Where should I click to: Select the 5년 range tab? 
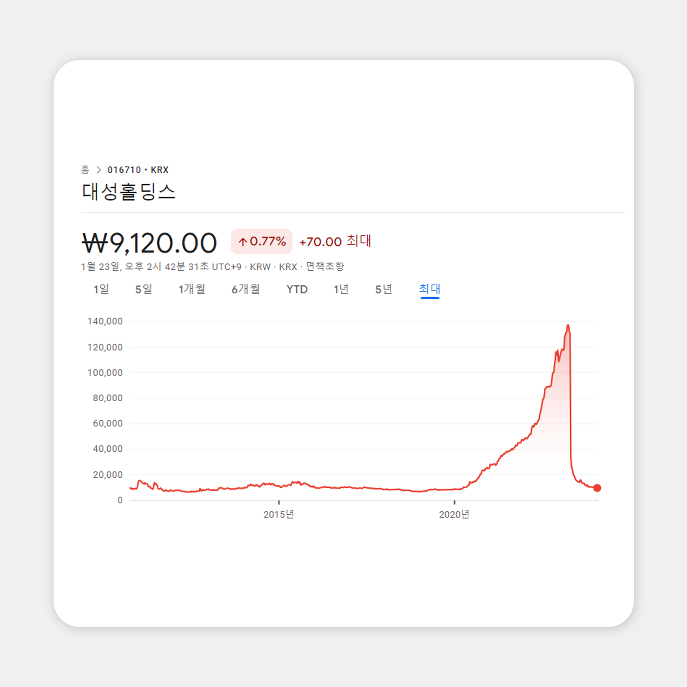pyautogui.click(x=384, y=289)
